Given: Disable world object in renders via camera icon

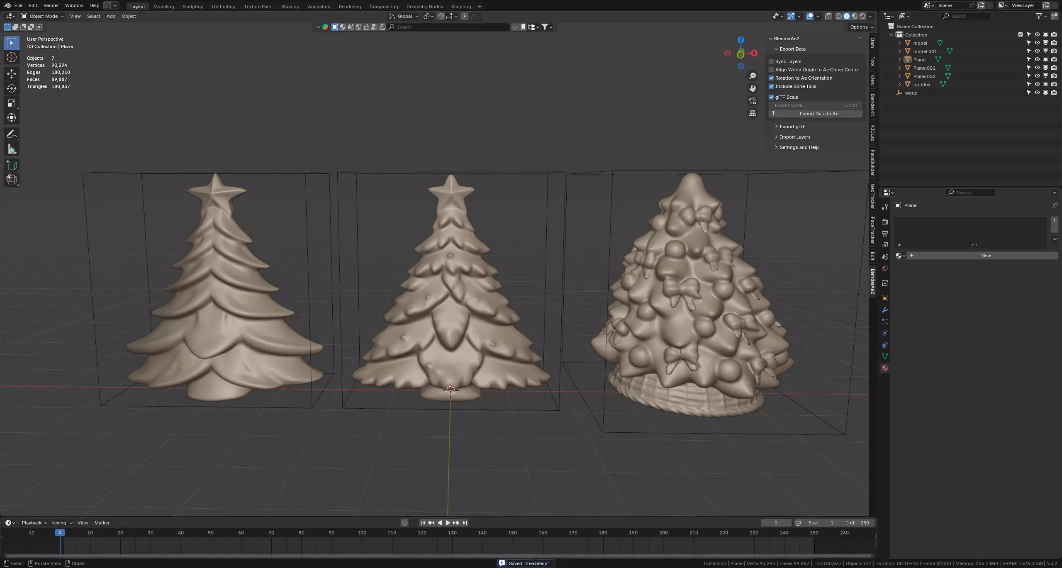Looking at the screenshot, I should [1054, 93].
